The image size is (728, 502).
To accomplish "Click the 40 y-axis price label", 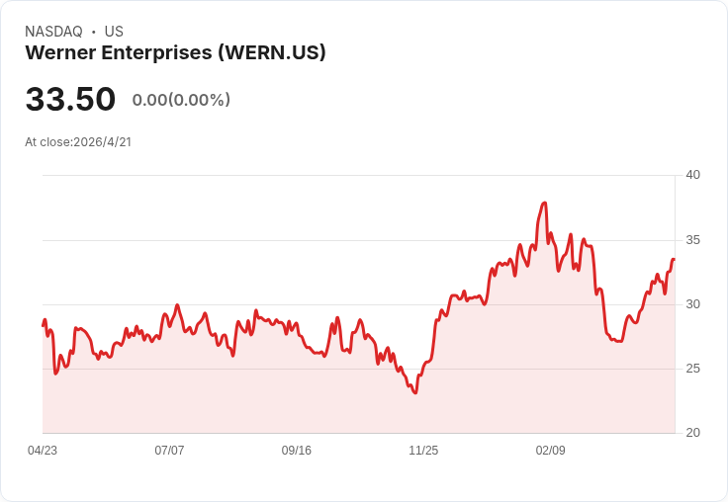I will (x=692, y=175).
